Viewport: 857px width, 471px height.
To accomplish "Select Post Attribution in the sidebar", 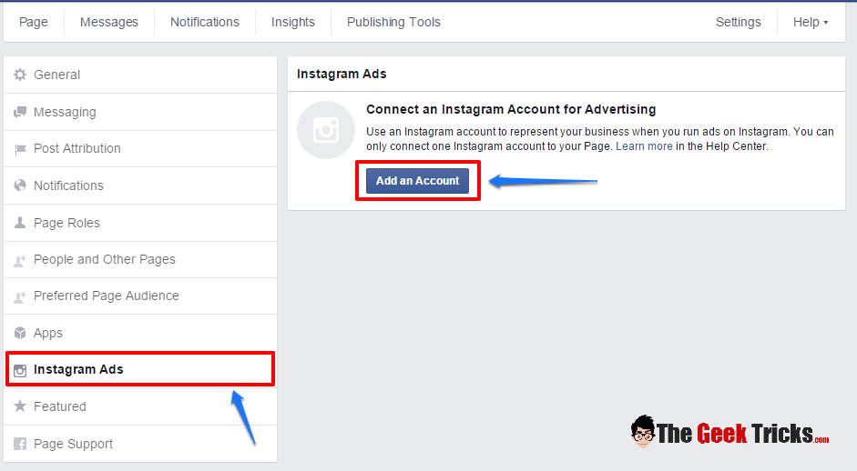I will [x=140, y=148].
